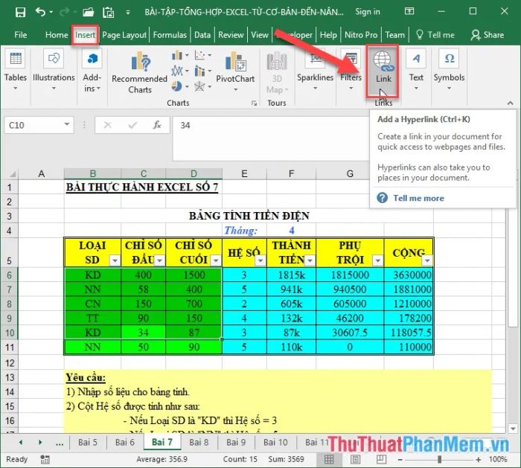Viewport: 521px width, 468px height.
Task: Open the Symbols omega icon
Action: click(449, 59)
